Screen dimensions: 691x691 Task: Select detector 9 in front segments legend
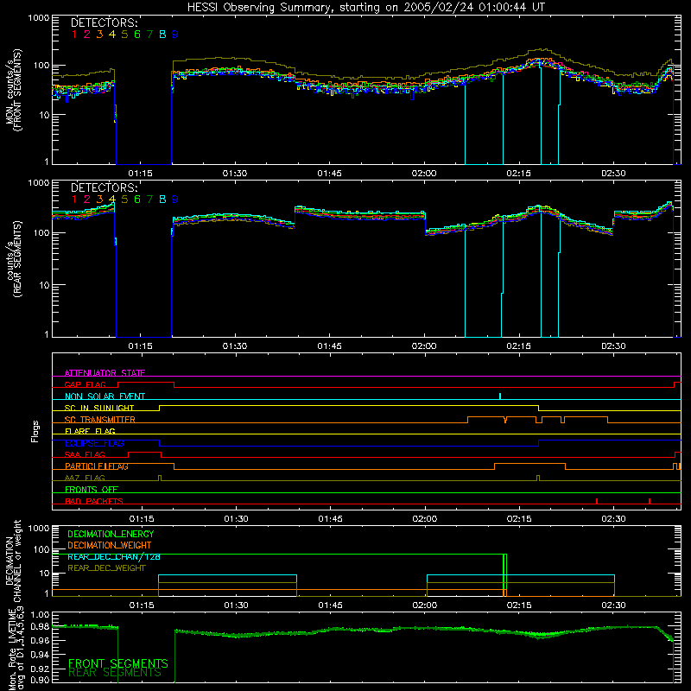tap(175, 35)
